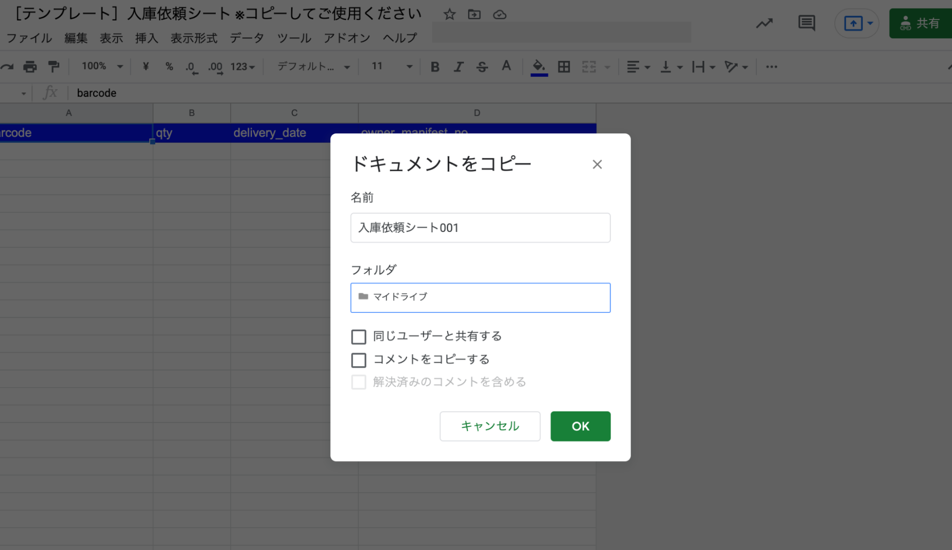Open the fill color picker
The width and height of the screenshot is (952, 550).
[x=538, y=67]
